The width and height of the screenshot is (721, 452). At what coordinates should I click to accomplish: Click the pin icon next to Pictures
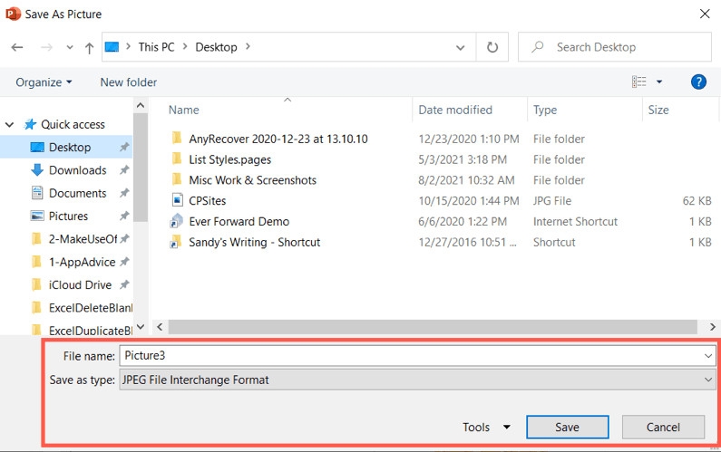click(x=124, y=216)
